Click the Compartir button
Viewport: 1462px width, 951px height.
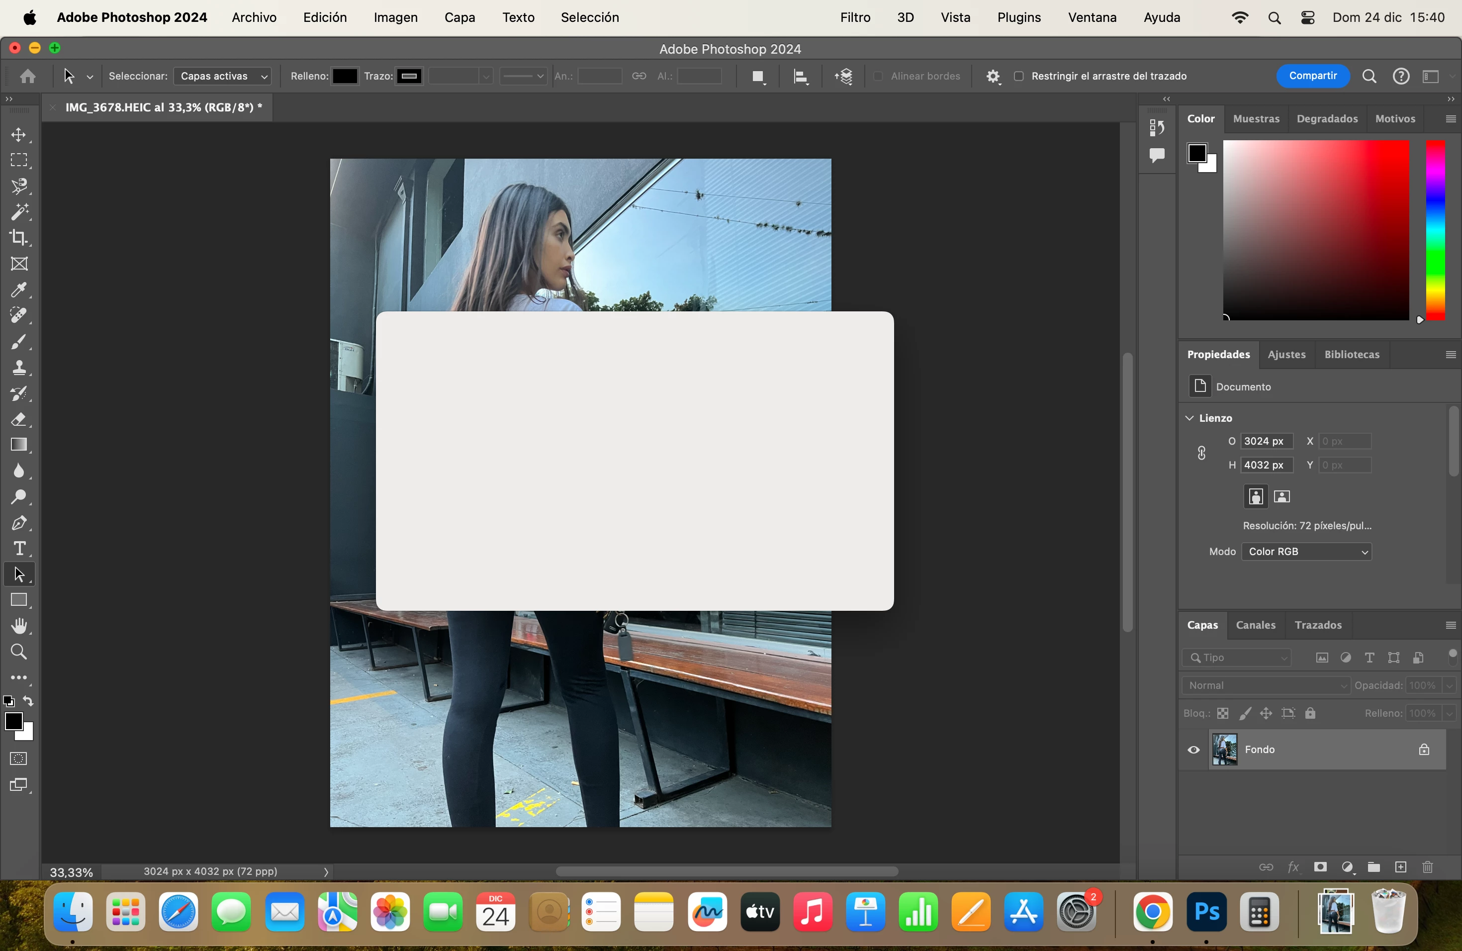(1313, 76)
